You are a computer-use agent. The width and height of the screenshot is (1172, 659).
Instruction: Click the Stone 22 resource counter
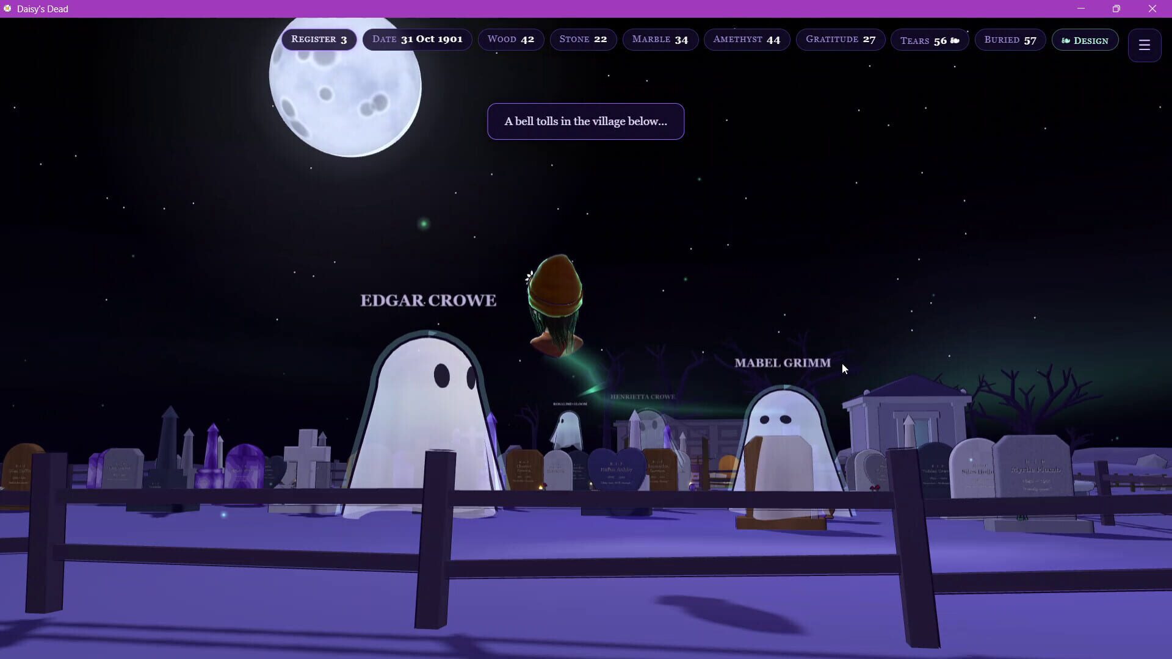pos(583,40)
